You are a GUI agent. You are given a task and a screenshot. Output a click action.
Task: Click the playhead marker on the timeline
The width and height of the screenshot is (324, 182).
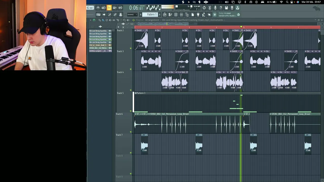[241, 27]
